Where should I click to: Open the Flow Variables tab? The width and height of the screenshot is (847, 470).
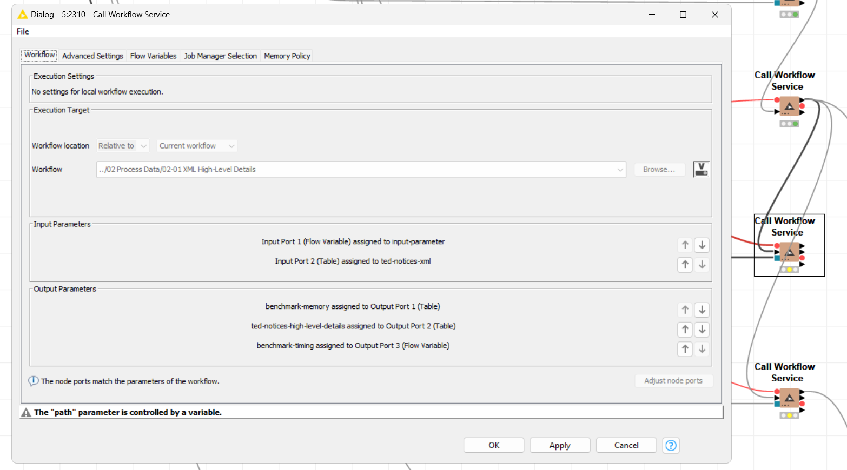(x=153, y=56)
